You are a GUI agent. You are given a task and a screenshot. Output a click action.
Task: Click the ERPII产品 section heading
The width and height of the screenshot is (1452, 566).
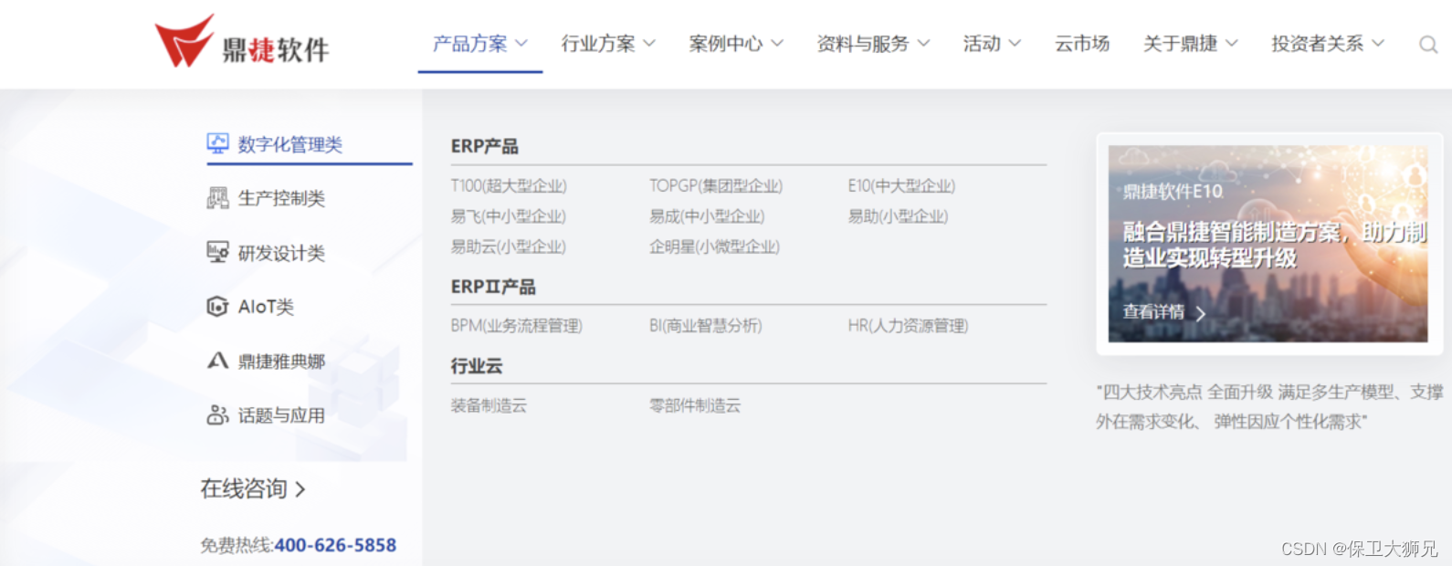(493, 287)
